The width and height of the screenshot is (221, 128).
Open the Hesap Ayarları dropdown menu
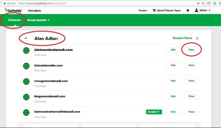[x=38, y=20]
